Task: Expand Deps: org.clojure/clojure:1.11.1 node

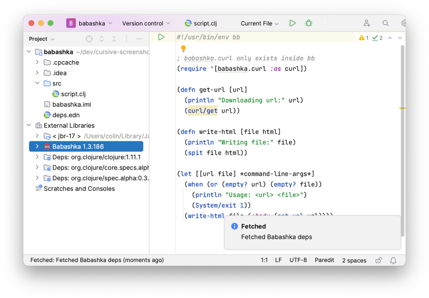Action: (x=37, y=157)
